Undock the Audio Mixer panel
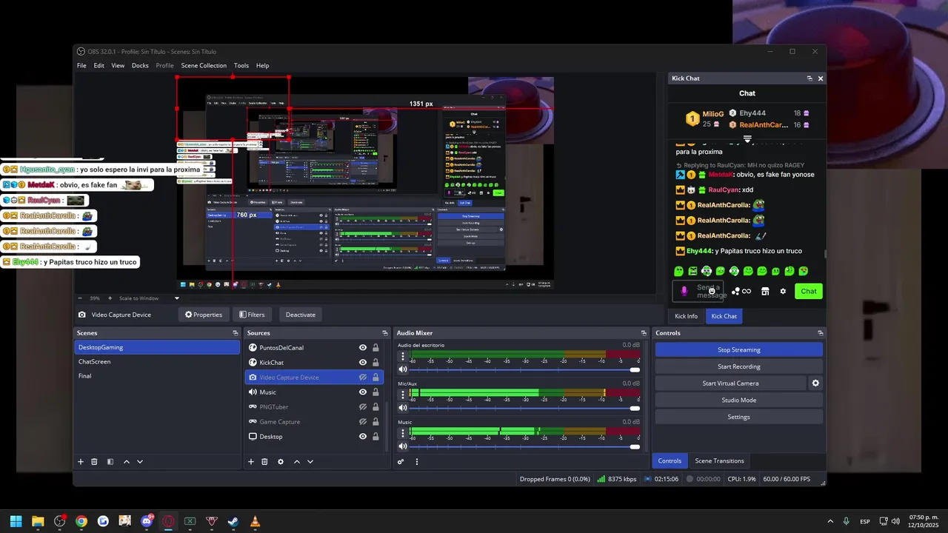The height and width of the screenshot is (533, 948). [x=644, y=333]
